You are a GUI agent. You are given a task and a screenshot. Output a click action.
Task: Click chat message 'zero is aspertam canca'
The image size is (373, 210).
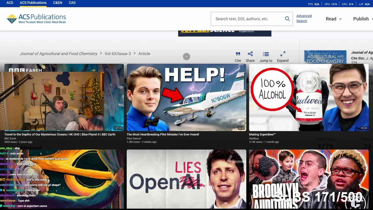click(x=32, y=206)
